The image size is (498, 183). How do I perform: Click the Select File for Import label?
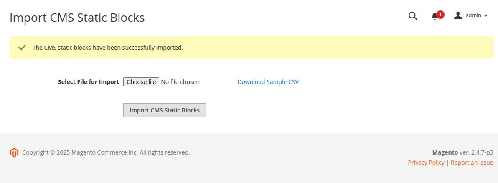[x=89, y=82]
